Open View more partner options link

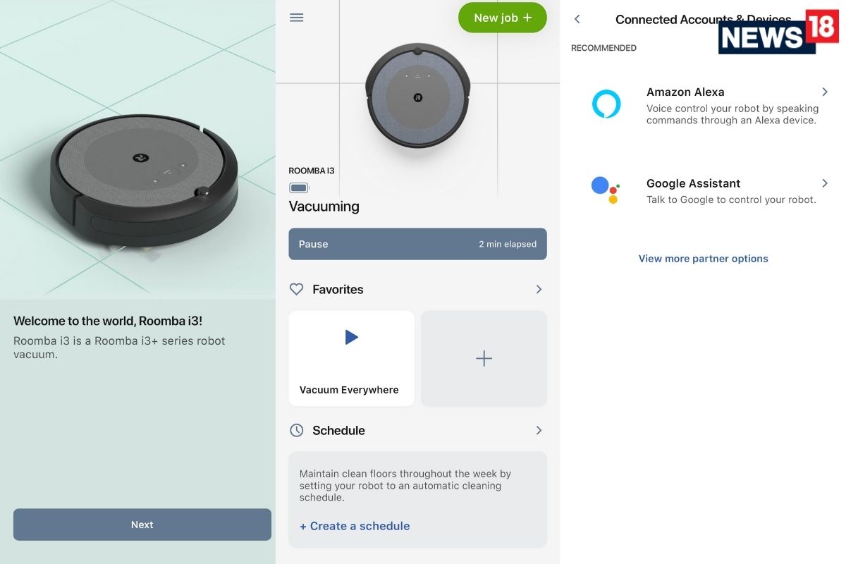pyautogui.click(x=703, y=259)
